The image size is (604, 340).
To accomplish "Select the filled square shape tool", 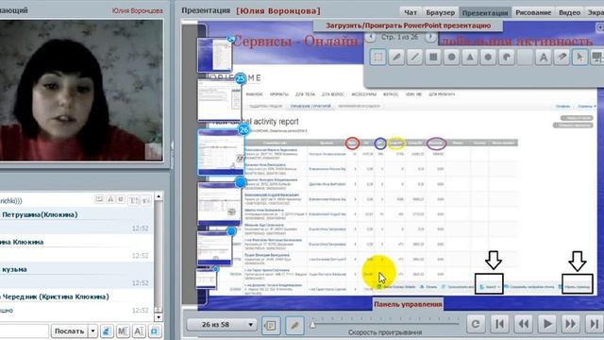I will tap(433, 57).
